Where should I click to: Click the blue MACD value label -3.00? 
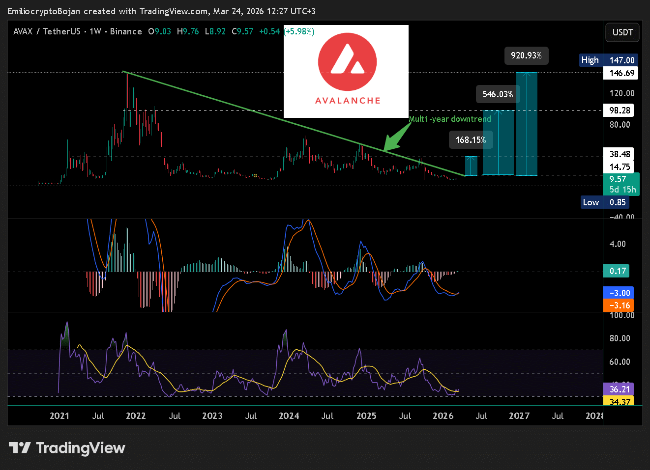click(x=619, y=293)
